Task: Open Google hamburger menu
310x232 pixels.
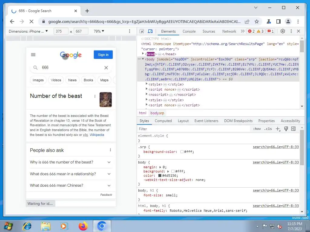Action: tap(33, 55)
